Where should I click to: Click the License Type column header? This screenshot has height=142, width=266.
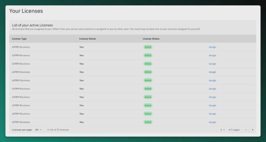point(19,39)
